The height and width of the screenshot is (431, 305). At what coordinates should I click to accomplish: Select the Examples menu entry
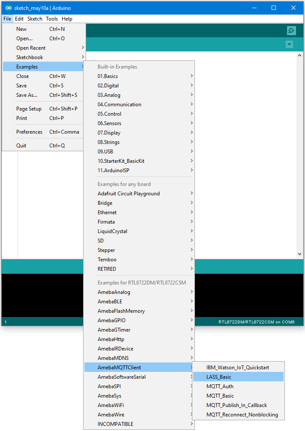(x=43, y=67)
